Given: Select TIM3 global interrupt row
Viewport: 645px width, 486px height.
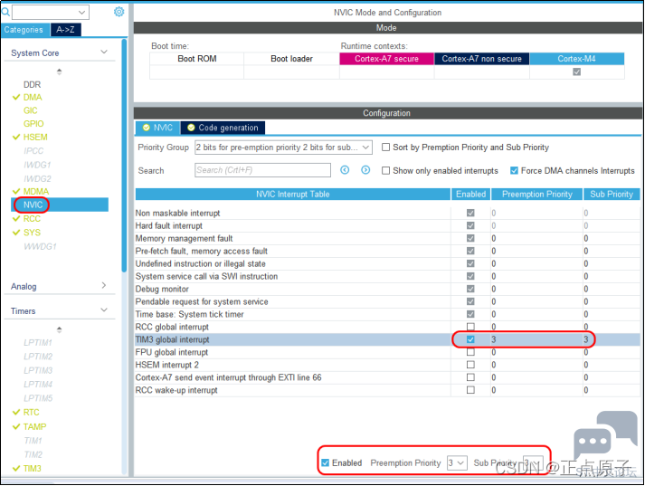Looking at the screenshot, I should coord(387,339).
